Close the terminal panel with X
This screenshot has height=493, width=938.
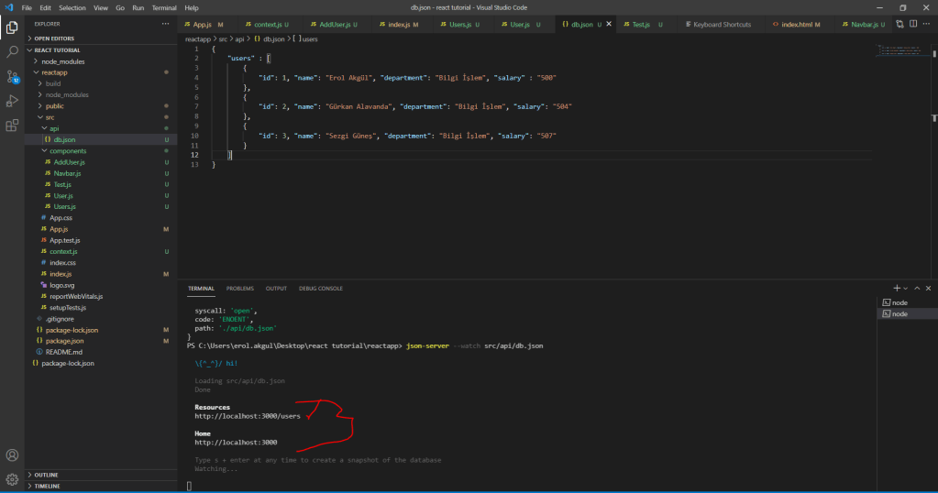(x=929, y=288)
